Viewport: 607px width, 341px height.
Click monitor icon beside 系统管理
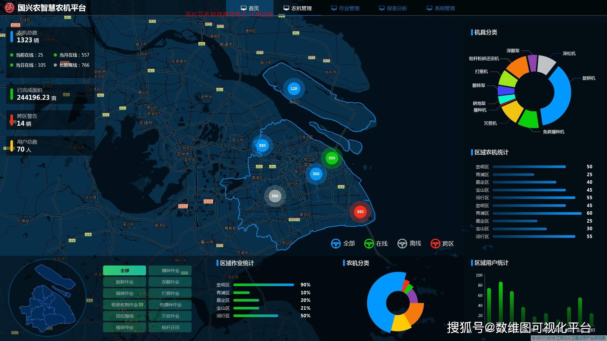pyautogui.click(x=429, y=8)
